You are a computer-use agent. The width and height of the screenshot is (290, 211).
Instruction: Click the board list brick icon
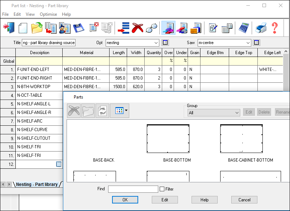coord(196,28)
